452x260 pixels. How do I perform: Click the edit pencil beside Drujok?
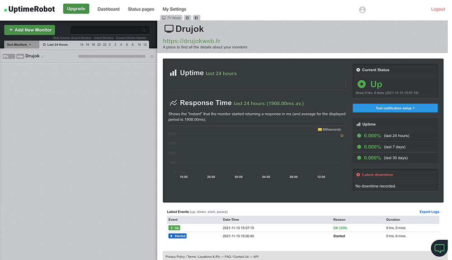click(42, 56)
